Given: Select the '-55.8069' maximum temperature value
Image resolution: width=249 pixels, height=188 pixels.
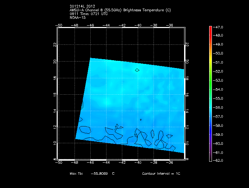Looking at the screenshot, I should click(x=99, y=173).
